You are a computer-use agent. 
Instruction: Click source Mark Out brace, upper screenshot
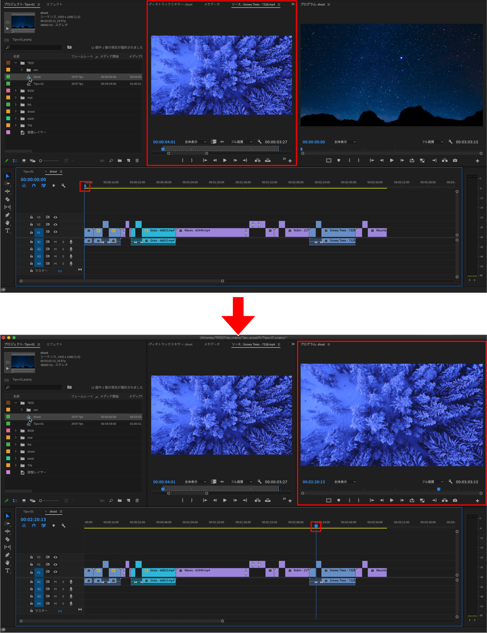pos(192,160)
